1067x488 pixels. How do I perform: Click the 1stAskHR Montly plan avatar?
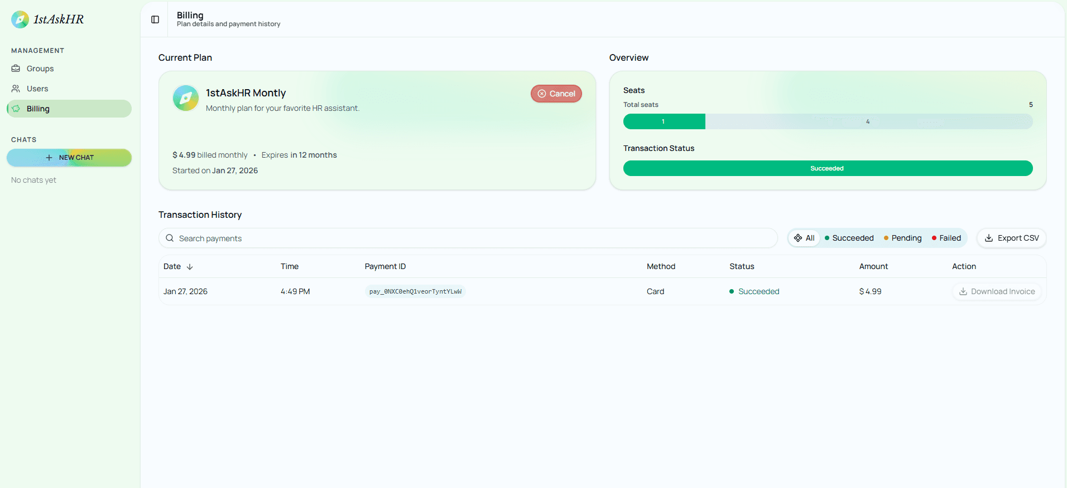point(186,99)
